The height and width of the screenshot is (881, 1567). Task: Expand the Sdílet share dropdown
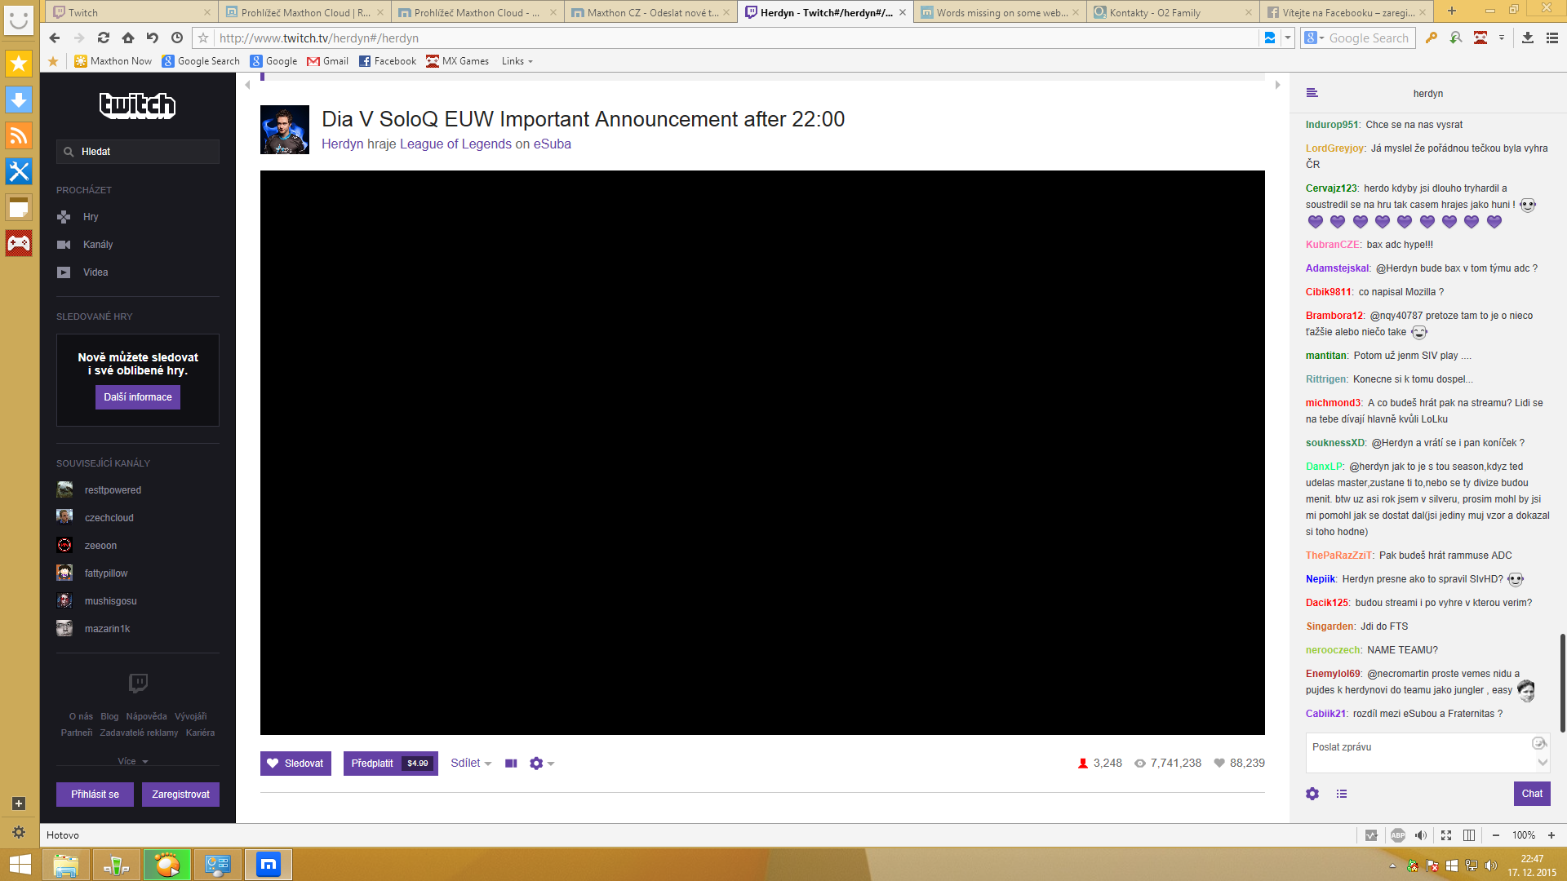point(471,764)
